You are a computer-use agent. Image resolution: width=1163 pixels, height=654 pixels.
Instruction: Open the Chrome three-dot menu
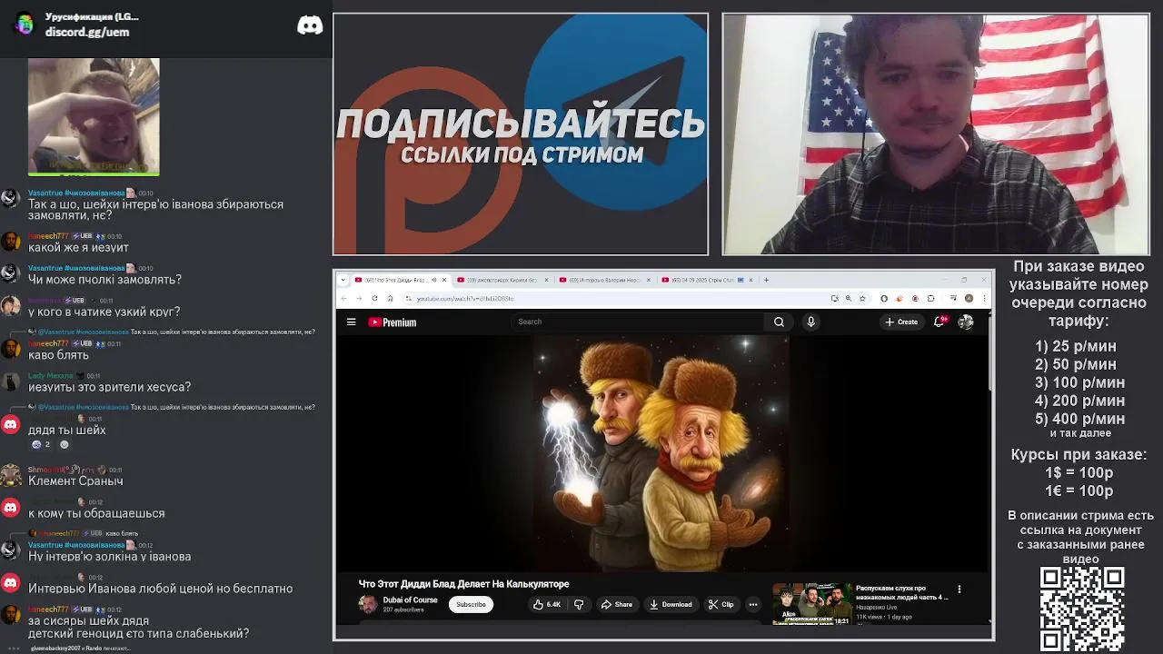[x=984, y=298]
